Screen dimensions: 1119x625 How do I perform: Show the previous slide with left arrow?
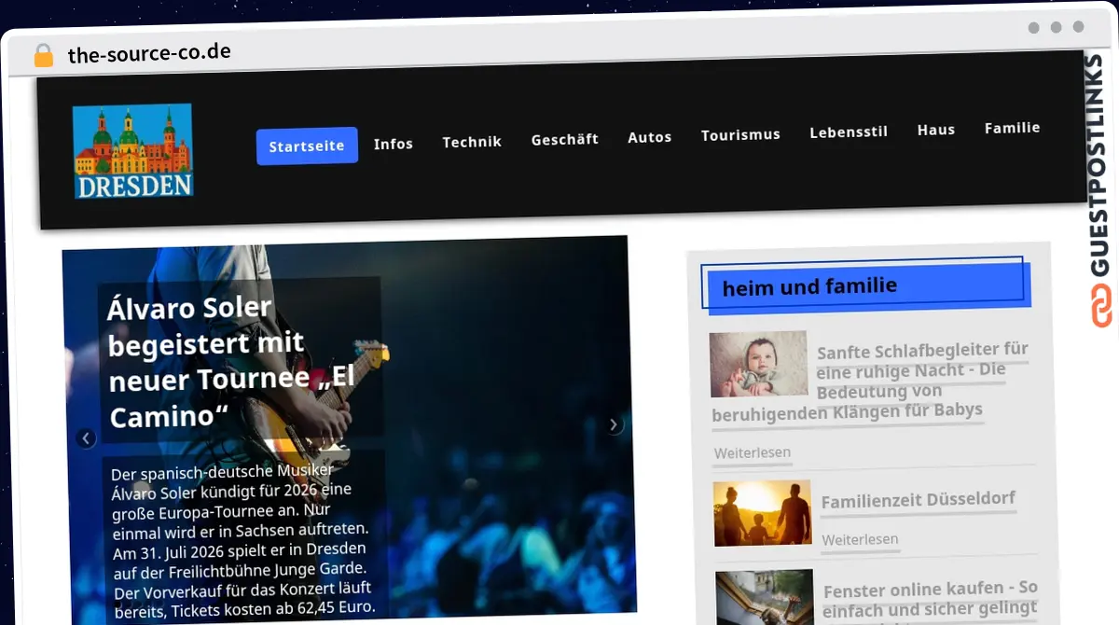pyautogui.click(x=86, y=437)
